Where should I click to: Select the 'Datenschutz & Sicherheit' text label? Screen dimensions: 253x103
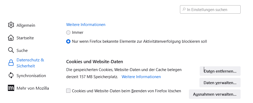pos(30,63)
